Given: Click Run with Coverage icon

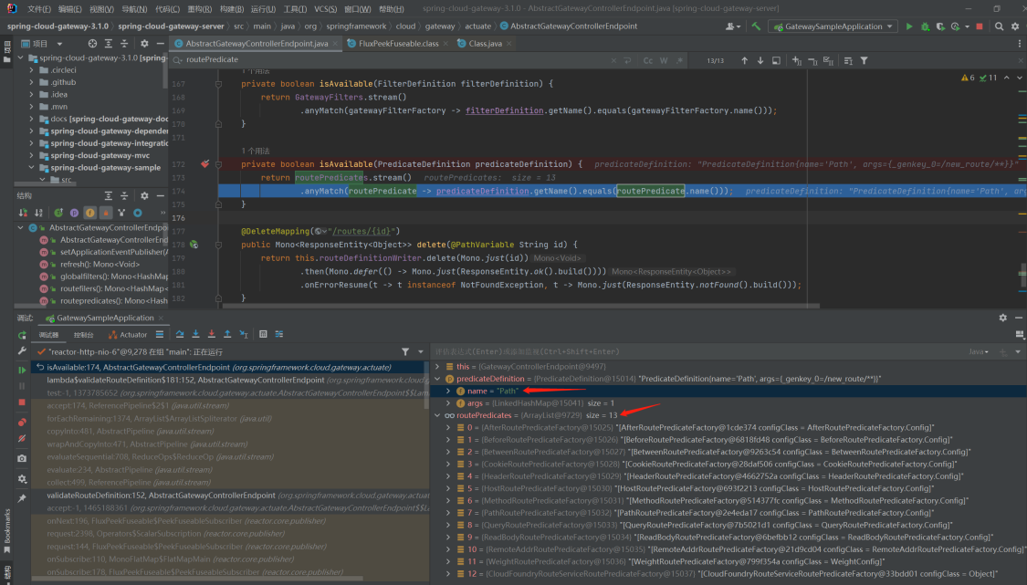Looking at the screenshot, I should (940, 26).
